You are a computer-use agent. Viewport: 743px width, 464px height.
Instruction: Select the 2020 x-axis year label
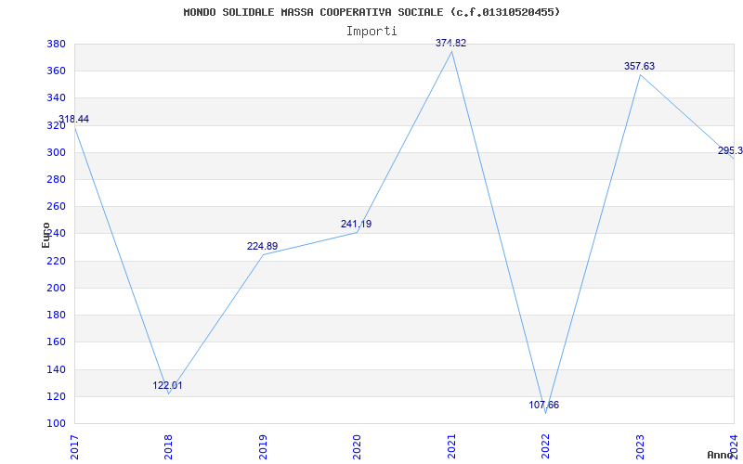point(357,447)
